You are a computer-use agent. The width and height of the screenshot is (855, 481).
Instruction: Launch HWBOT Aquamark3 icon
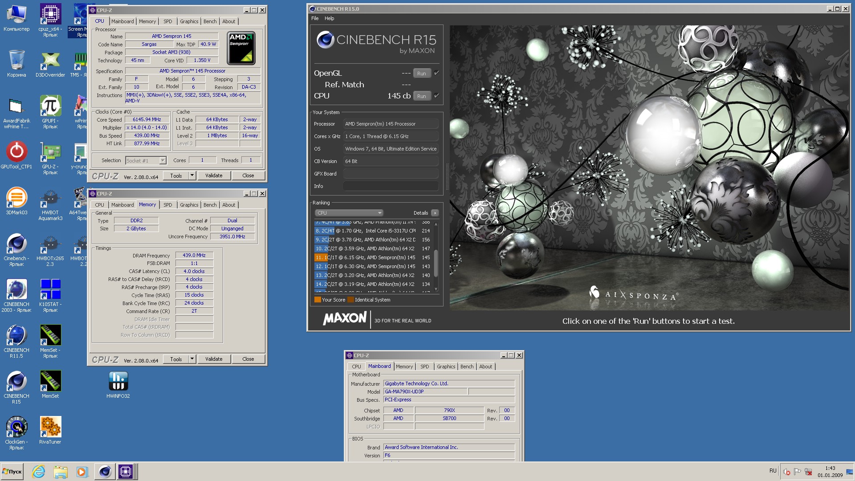(x=50, y=204)
